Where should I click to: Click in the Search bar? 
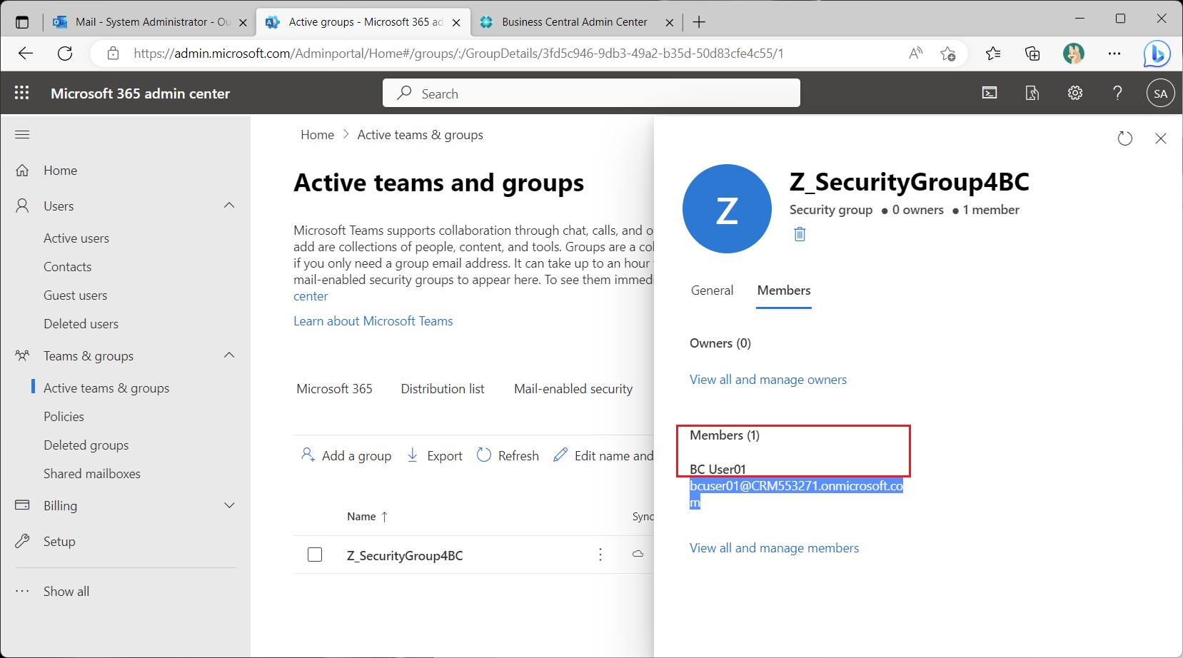pos(590,93)
